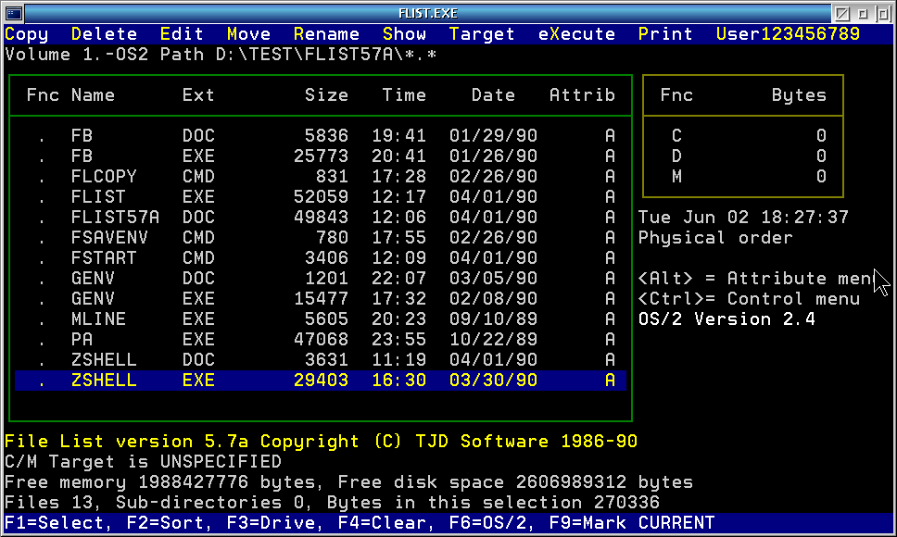Viewport: 897px width, 537px height.
Task: Click the <Ctrl>= Control menu hint
Action: (749, 299)
